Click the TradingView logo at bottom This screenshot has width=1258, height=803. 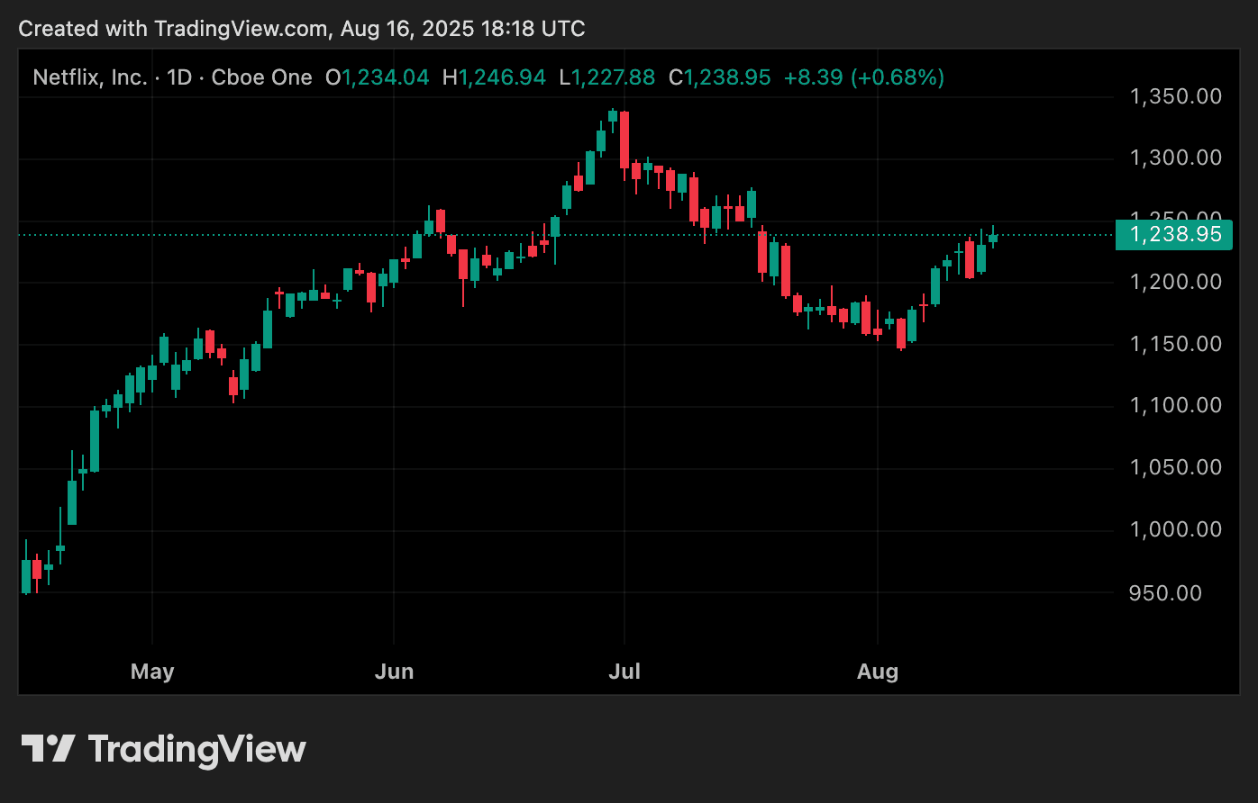click(163, 749)
